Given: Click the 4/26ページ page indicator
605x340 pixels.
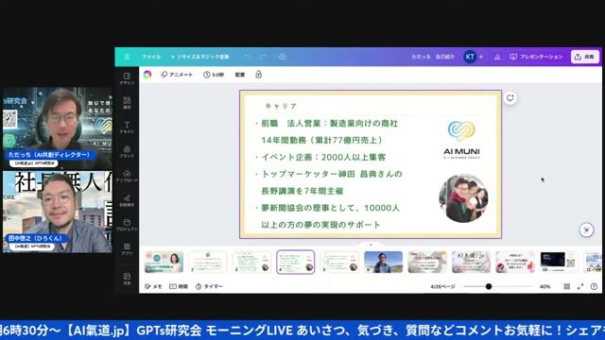Looking at the screenshot, I should (x=443, y=286).
